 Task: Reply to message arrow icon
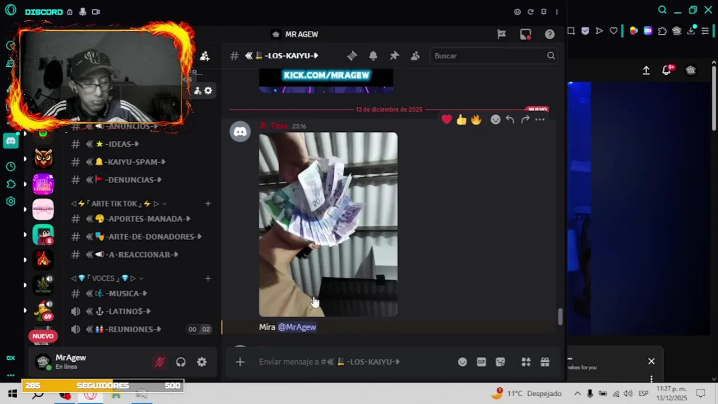[x=510, y=119]
